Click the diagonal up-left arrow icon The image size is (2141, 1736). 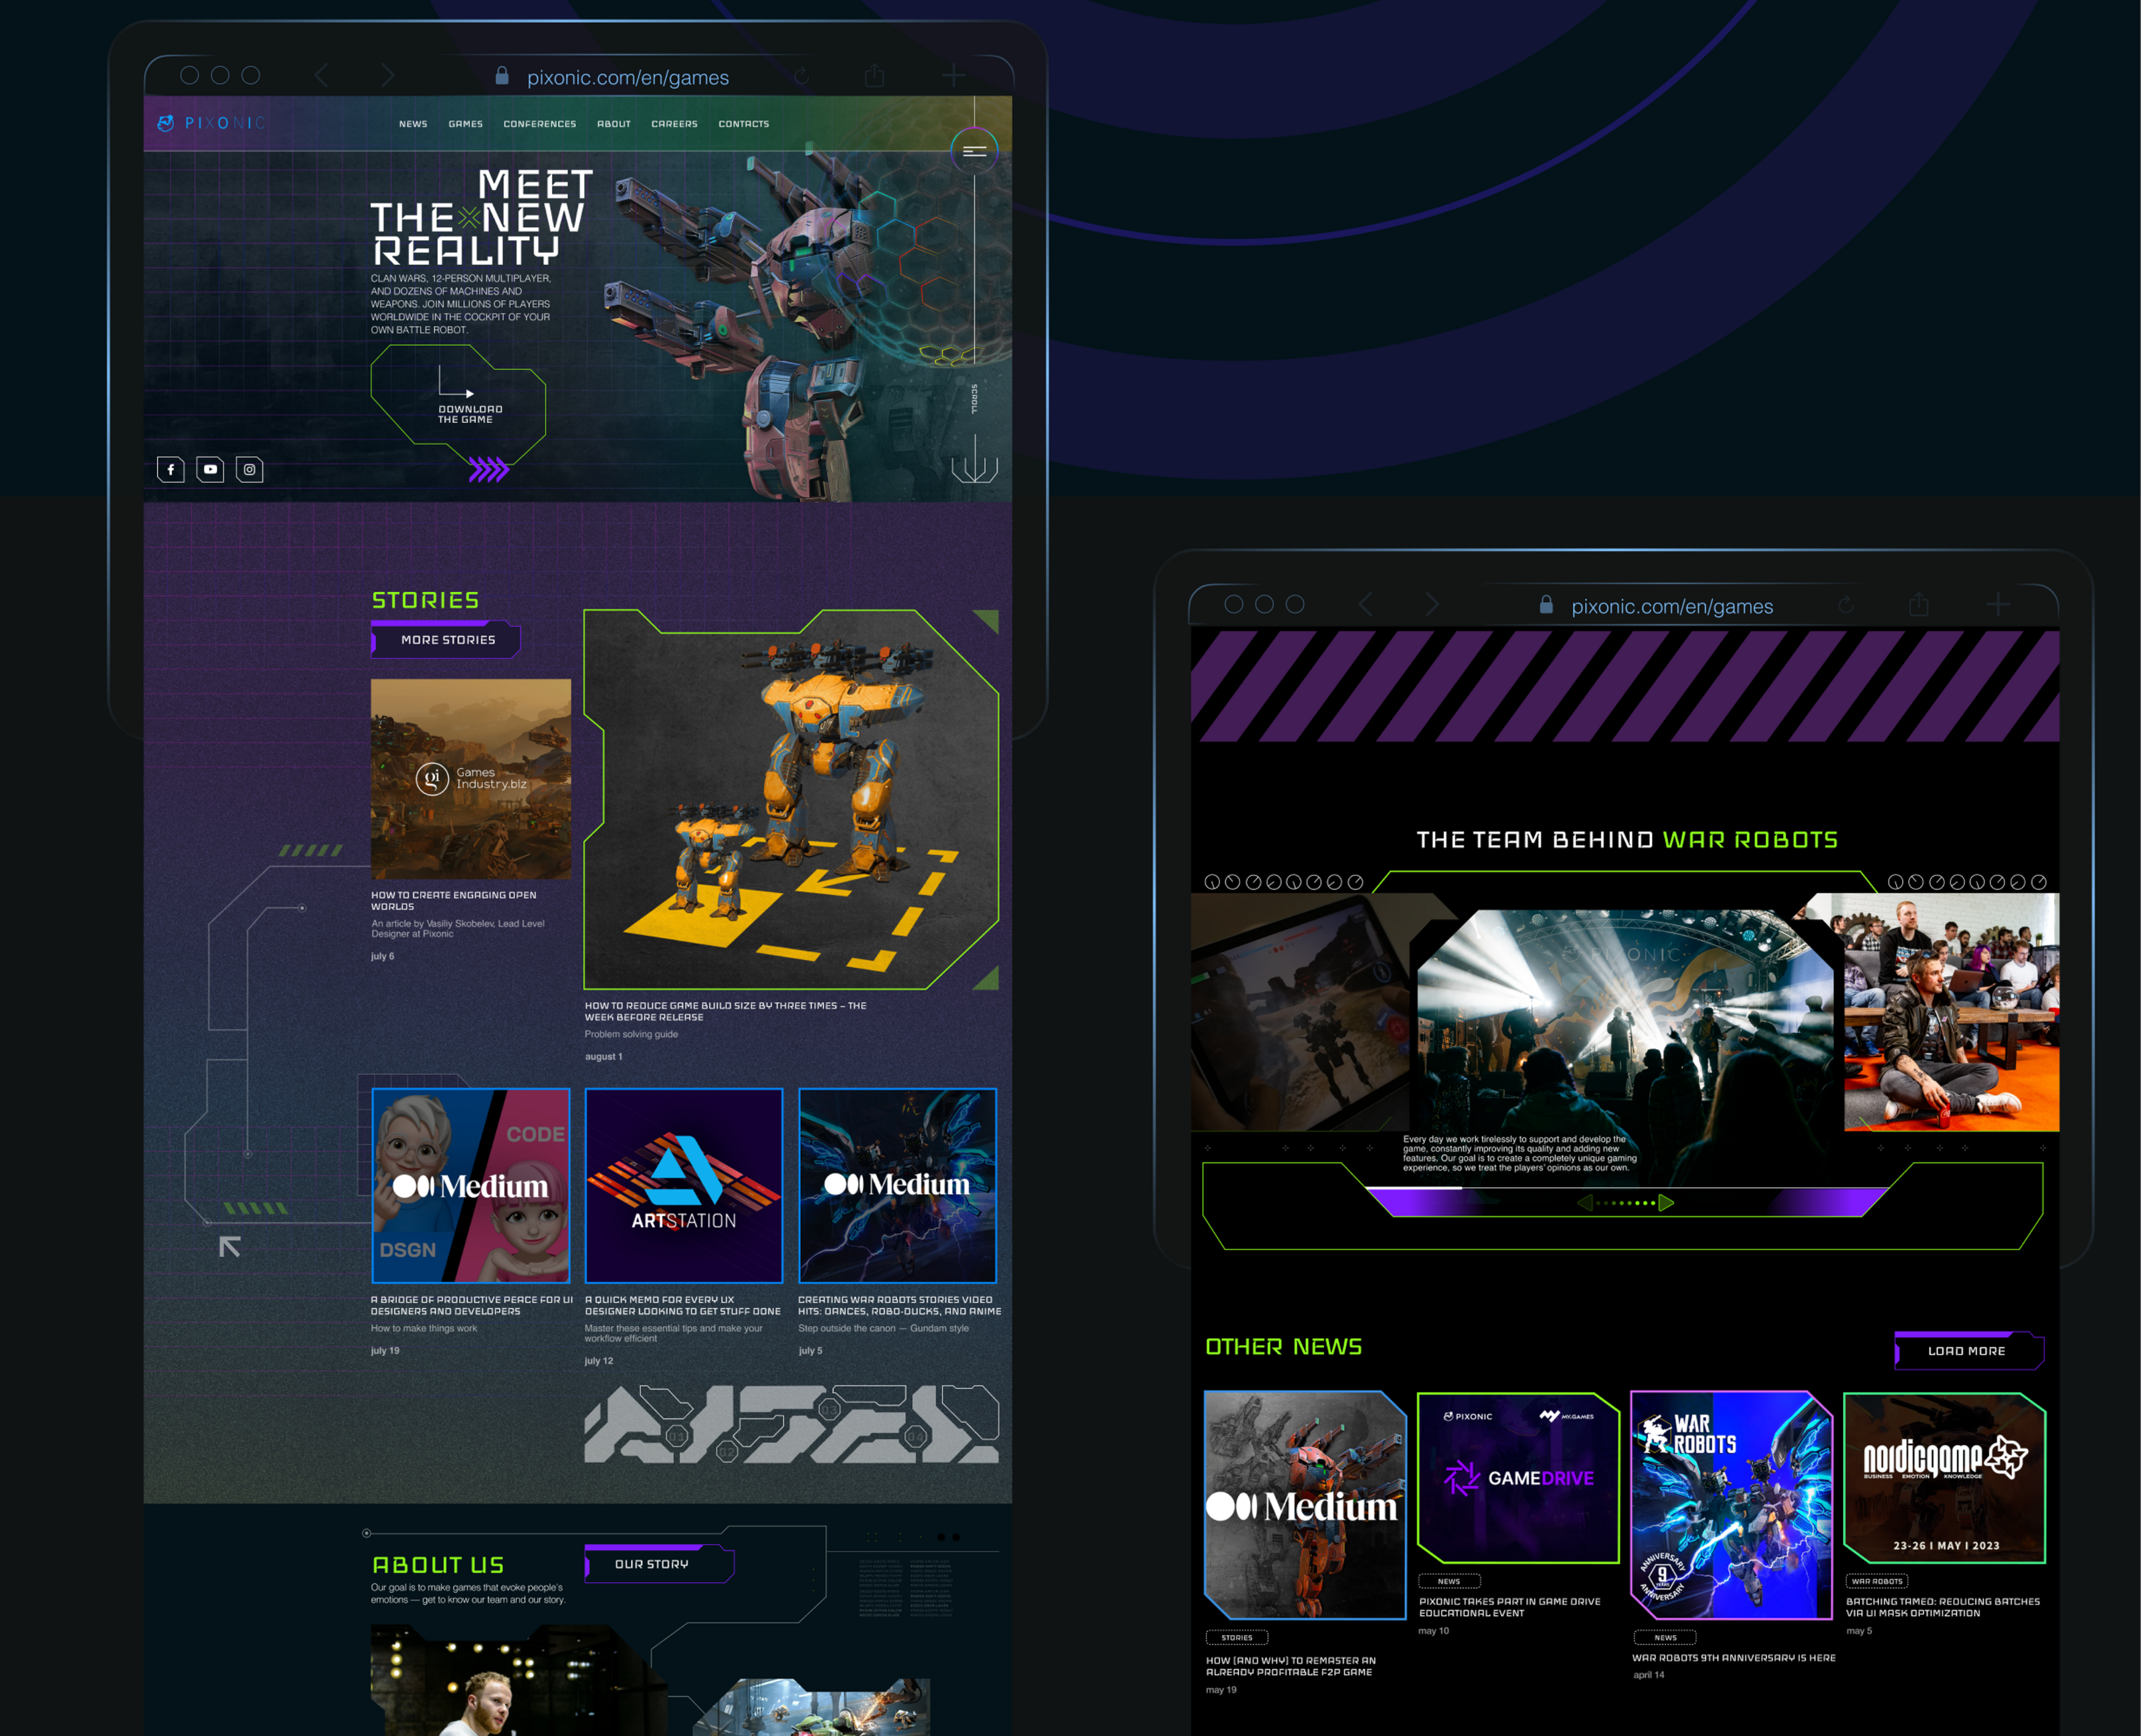coord(230,1246)
